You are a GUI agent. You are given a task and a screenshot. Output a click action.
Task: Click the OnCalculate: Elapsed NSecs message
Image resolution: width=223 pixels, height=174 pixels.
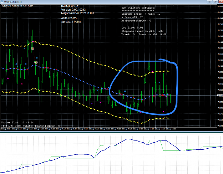pos(30,126)
